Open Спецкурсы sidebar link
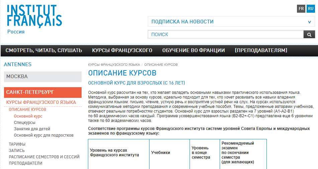318x169 pixels. click(24, 123)
